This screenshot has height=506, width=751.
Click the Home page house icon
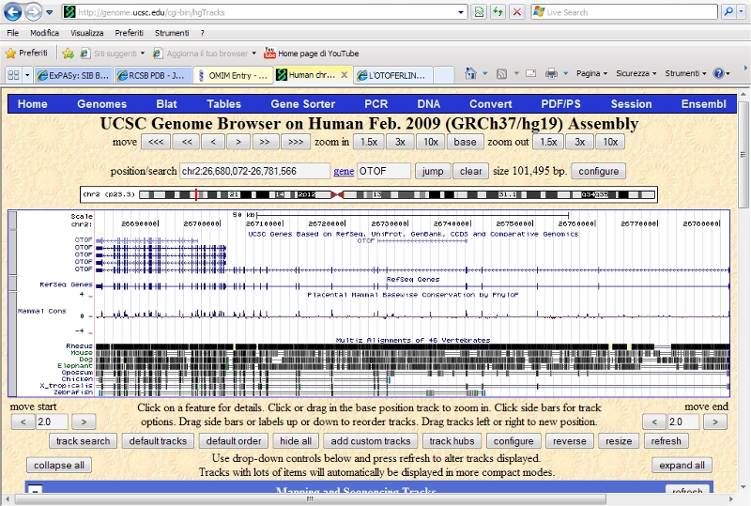pyautogui.click(x=471, y=73)
